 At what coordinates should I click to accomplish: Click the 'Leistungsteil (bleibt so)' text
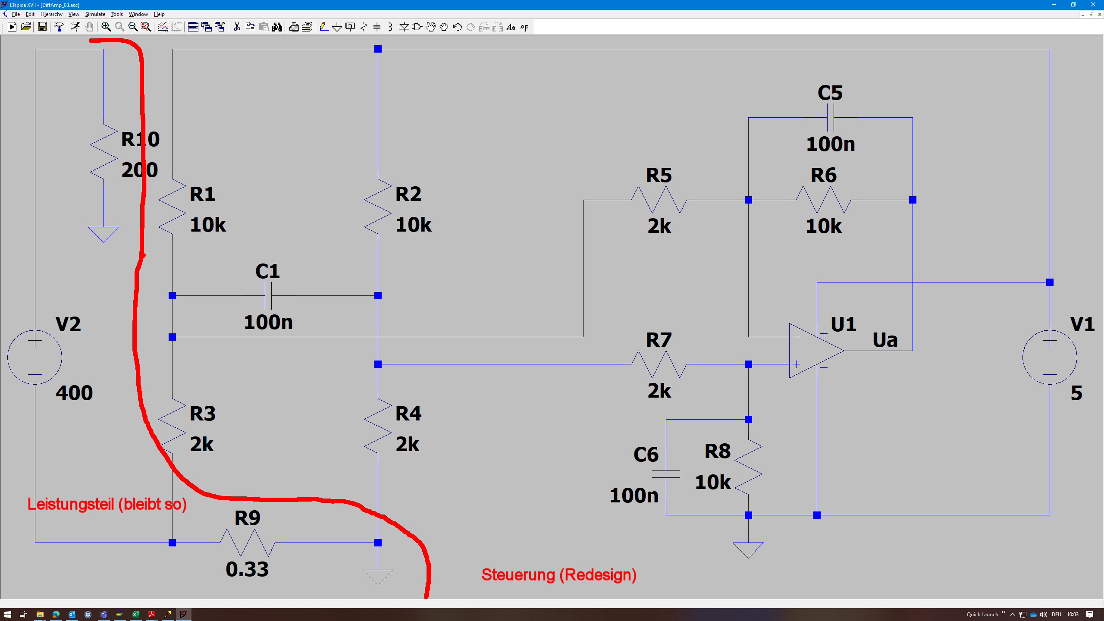(x=107, y=504)
